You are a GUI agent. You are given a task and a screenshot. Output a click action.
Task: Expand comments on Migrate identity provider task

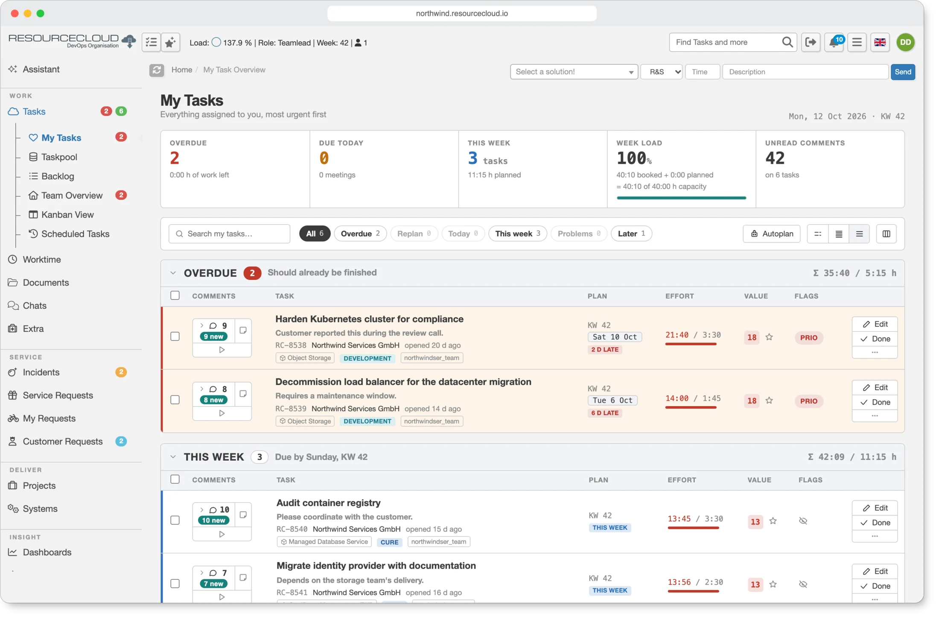(x=202, y=573)
